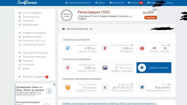Click the big blue Добавить рекламу button

click(154, 68)
